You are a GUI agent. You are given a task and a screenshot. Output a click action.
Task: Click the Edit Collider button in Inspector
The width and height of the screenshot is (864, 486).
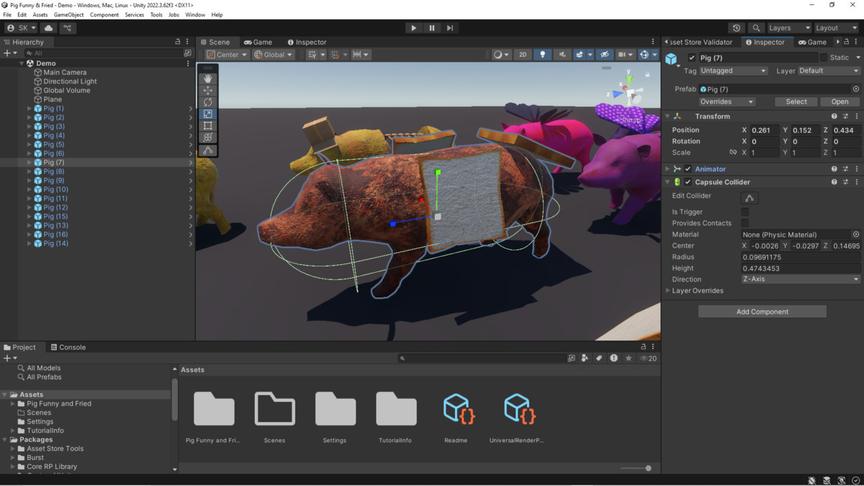[x=750, y=197]
